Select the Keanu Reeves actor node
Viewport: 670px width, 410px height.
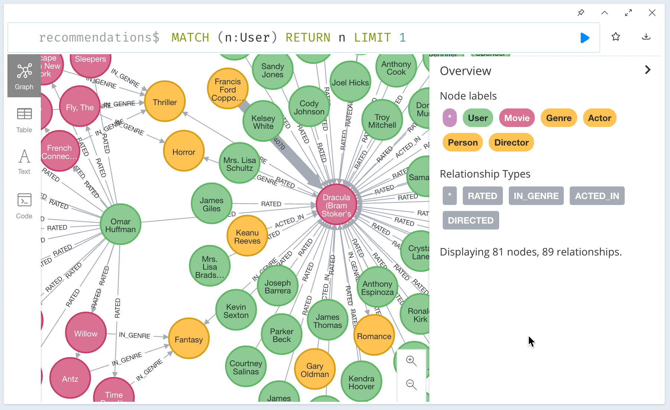pyautogui.click(x=247, y=236)
